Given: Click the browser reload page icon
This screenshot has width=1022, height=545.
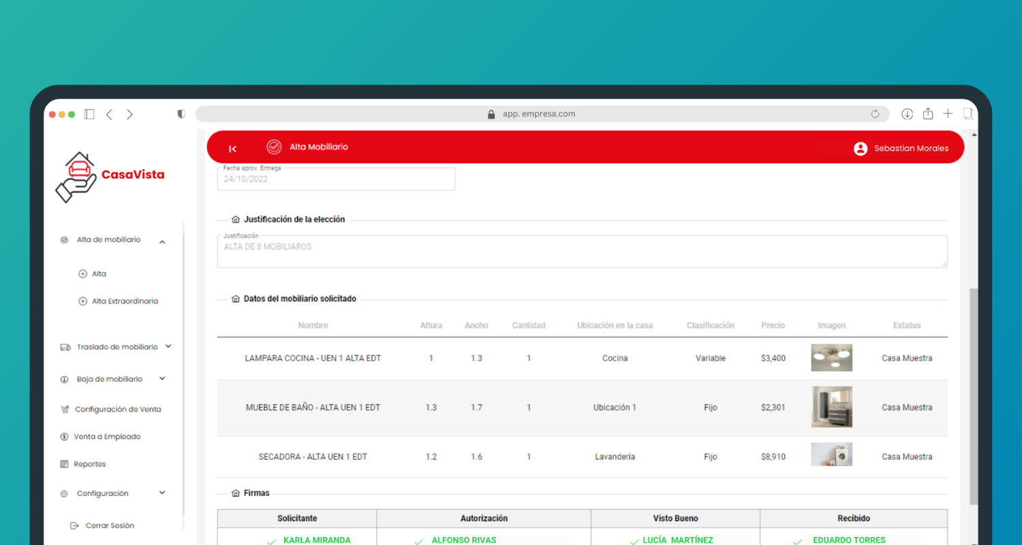Looking at the screenshot, I should [875, 114].
